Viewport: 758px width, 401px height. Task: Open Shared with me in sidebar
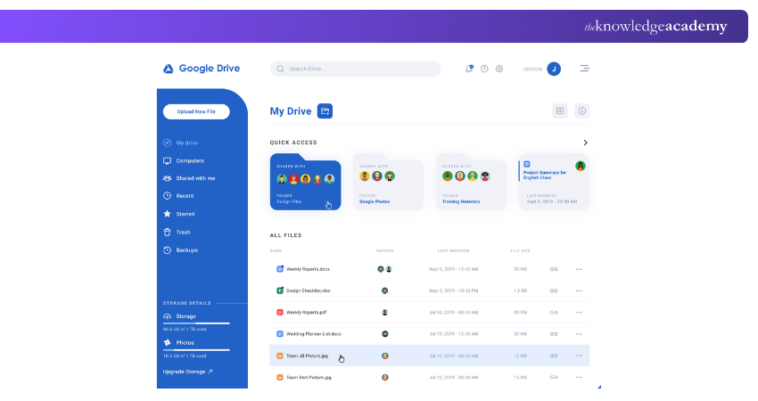click(189, 178)
